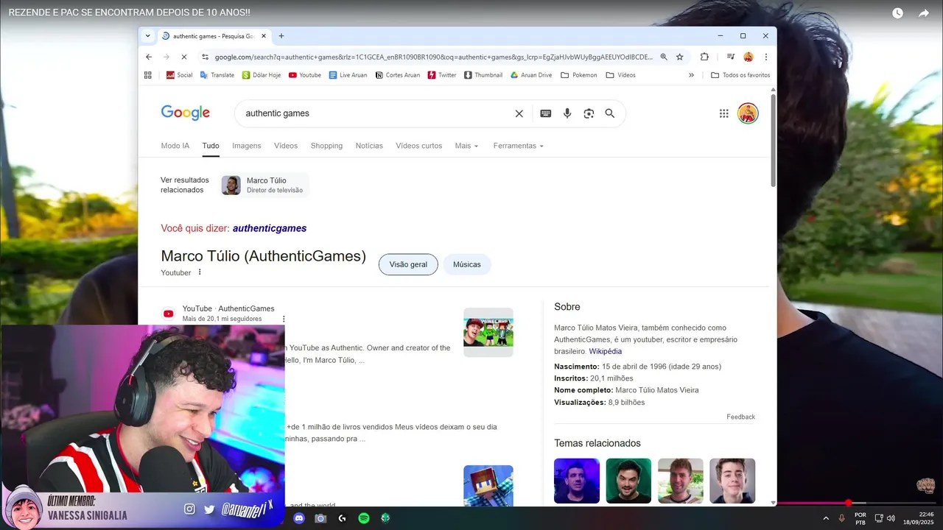Open the AuthenticGames YouTube result thumbnail
Viewport: 943px width, 530px height.
488,332
